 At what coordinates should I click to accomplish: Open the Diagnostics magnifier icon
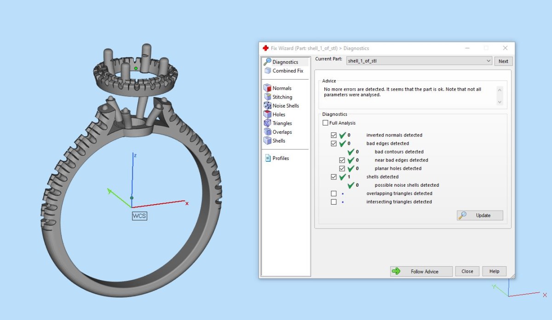pyautogui.click(x=267, y=62)
